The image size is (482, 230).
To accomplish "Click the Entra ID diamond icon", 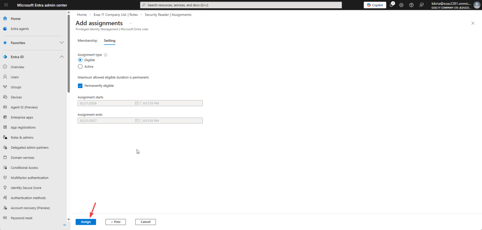I will pos(5,57).
